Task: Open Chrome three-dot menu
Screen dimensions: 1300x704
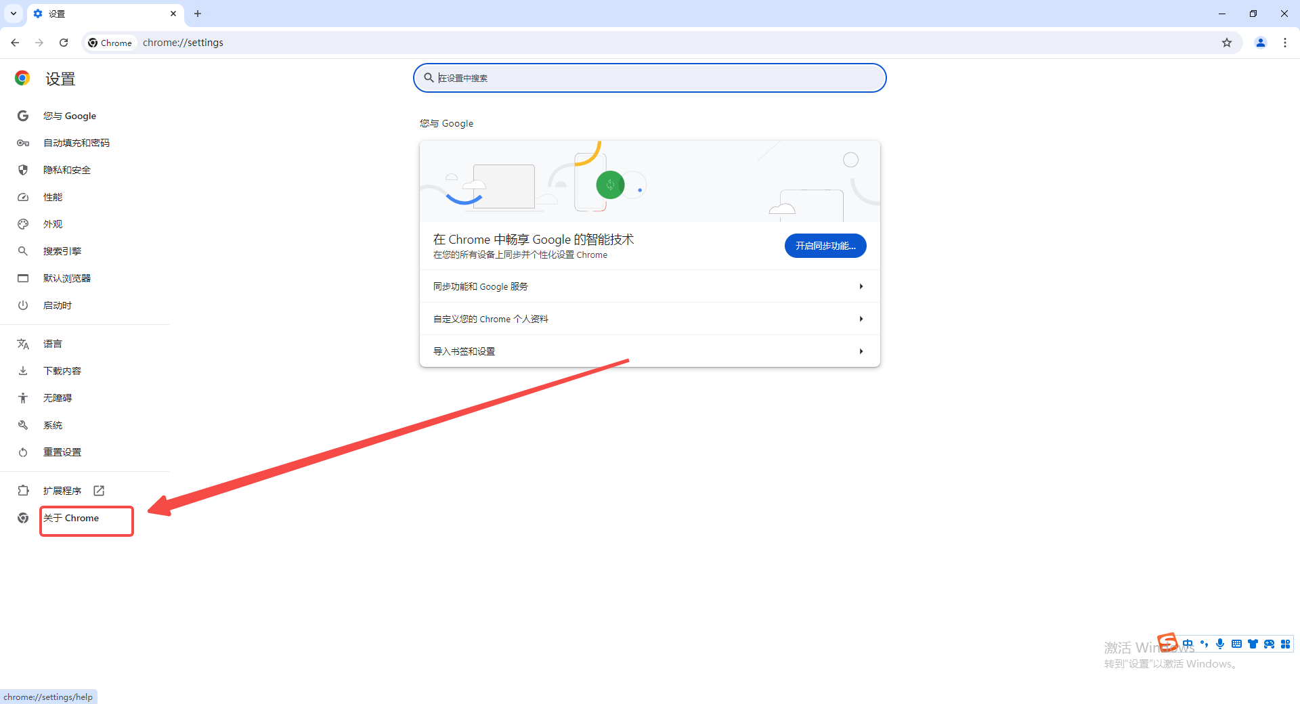Action: (x=1285, y=43)
